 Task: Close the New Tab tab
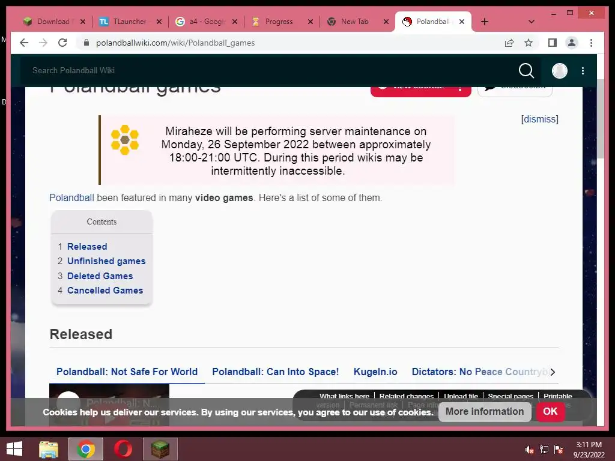[386, 22]
